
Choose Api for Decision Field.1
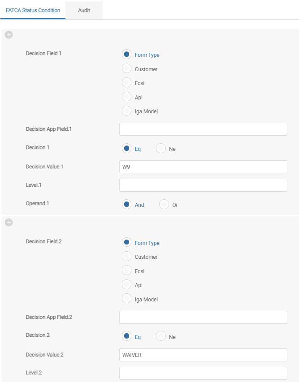126,96
